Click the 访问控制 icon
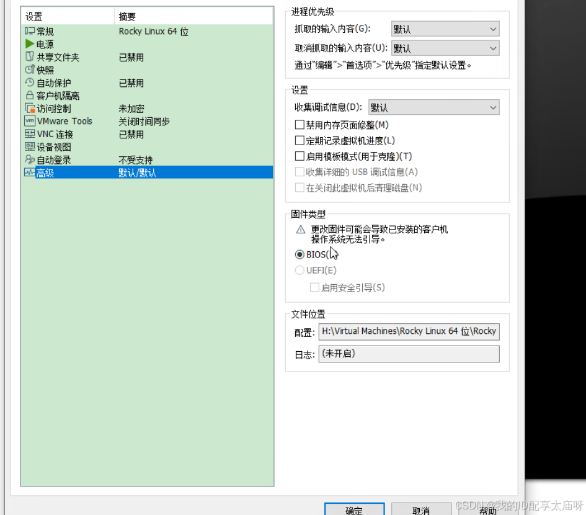Image resolution: width=586 pixels, height=515 pixels. coord(30,109)
